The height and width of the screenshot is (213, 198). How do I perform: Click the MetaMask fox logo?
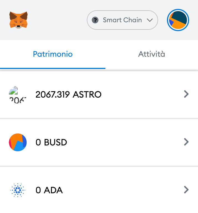tap(18, 20)
